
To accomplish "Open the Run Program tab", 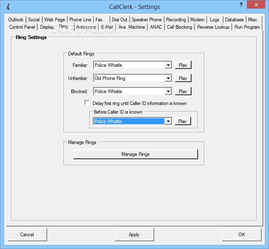I will pos(247,27).
